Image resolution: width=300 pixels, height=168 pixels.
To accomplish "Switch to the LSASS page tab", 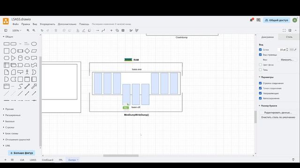I will pyautogui.click(x=33, y=160).
